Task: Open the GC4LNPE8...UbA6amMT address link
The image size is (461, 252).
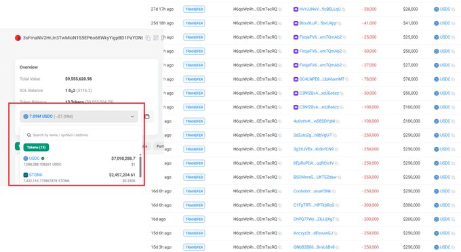Action: pos(321,79)
